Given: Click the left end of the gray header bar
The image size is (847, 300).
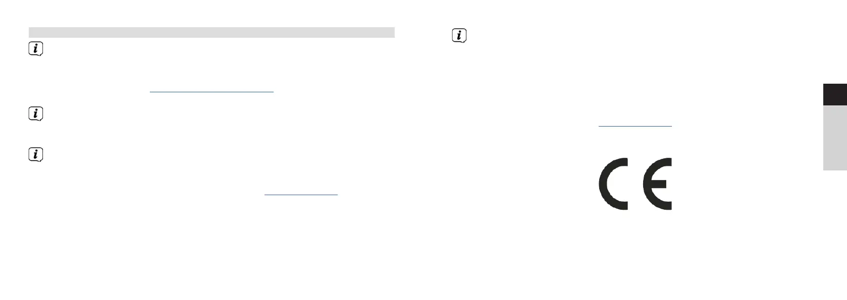Looking at the screenshot, I should pos(31,32).
